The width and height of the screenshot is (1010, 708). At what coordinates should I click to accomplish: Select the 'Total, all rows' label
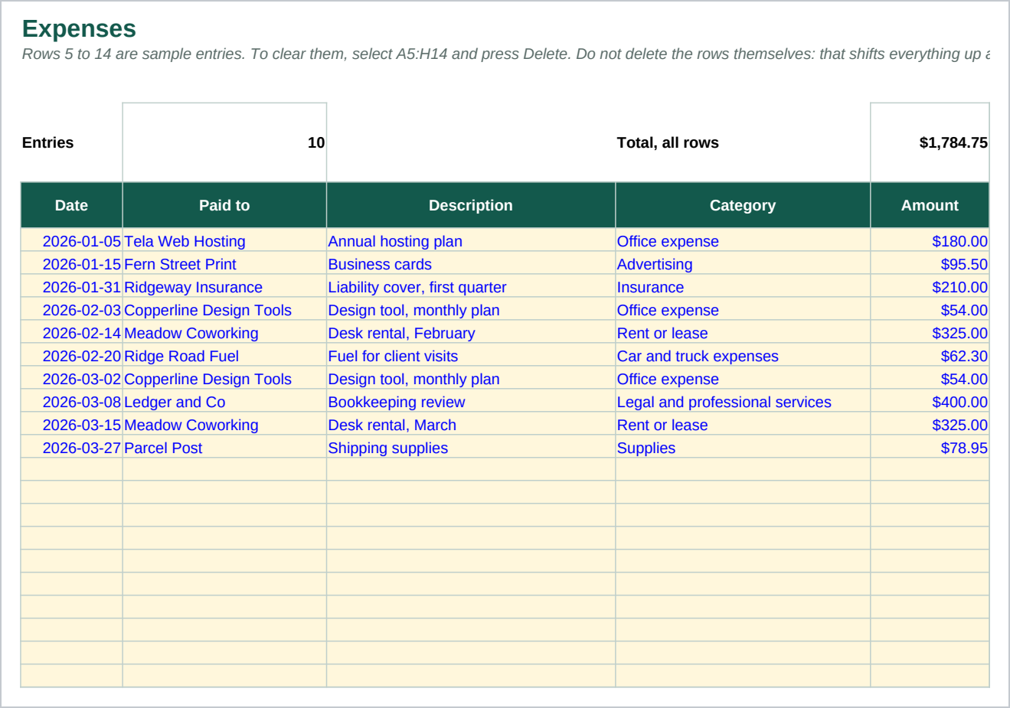[x=743, y=142]
